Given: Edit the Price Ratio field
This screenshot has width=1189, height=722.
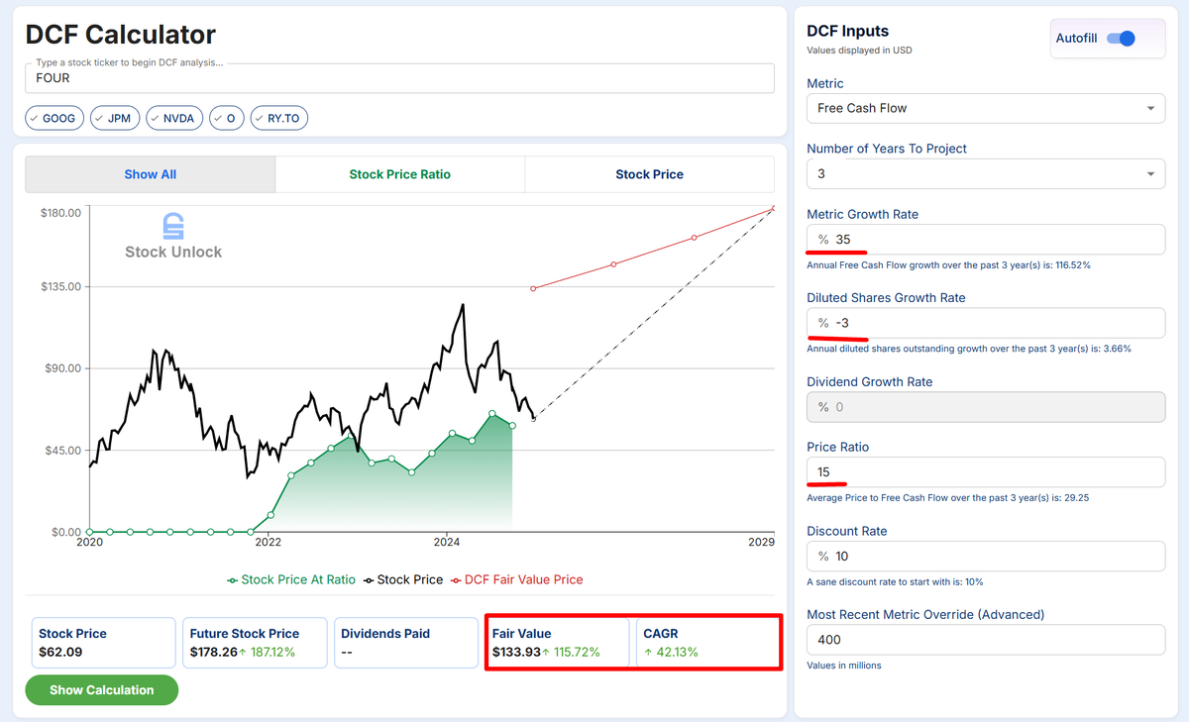Looking at the screenshot, I should (x=986, y=472).
